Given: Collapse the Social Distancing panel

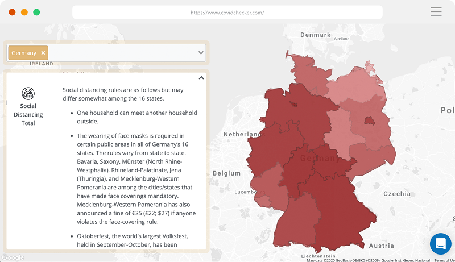Looking at the screenshot, I should (x=201, y=78).
